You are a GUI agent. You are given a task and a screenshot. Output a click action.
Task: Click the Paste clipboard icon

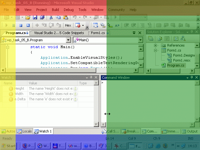66,17
